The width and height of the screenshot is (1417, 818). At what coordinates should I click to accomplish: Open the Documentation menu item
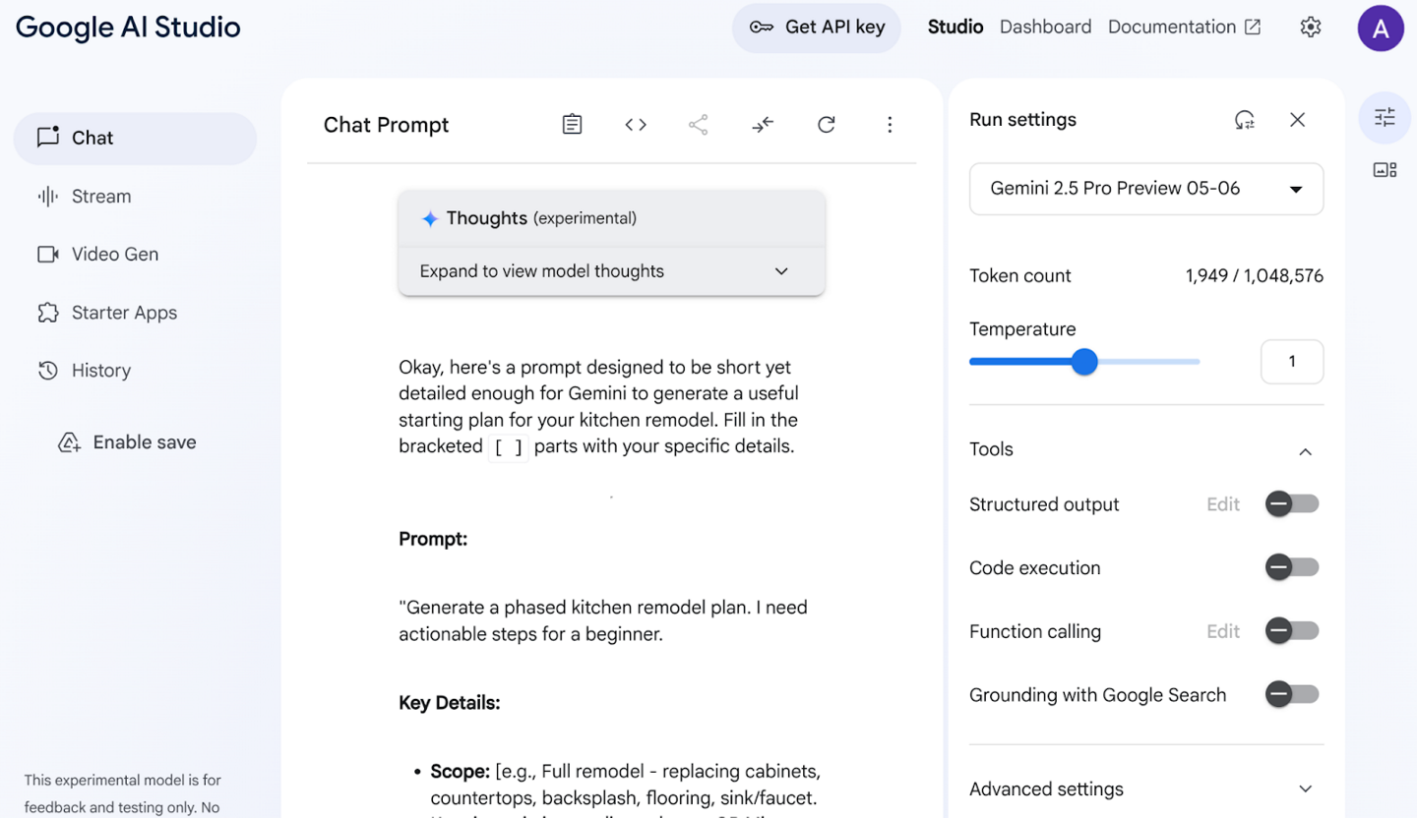pos(1173,27)
